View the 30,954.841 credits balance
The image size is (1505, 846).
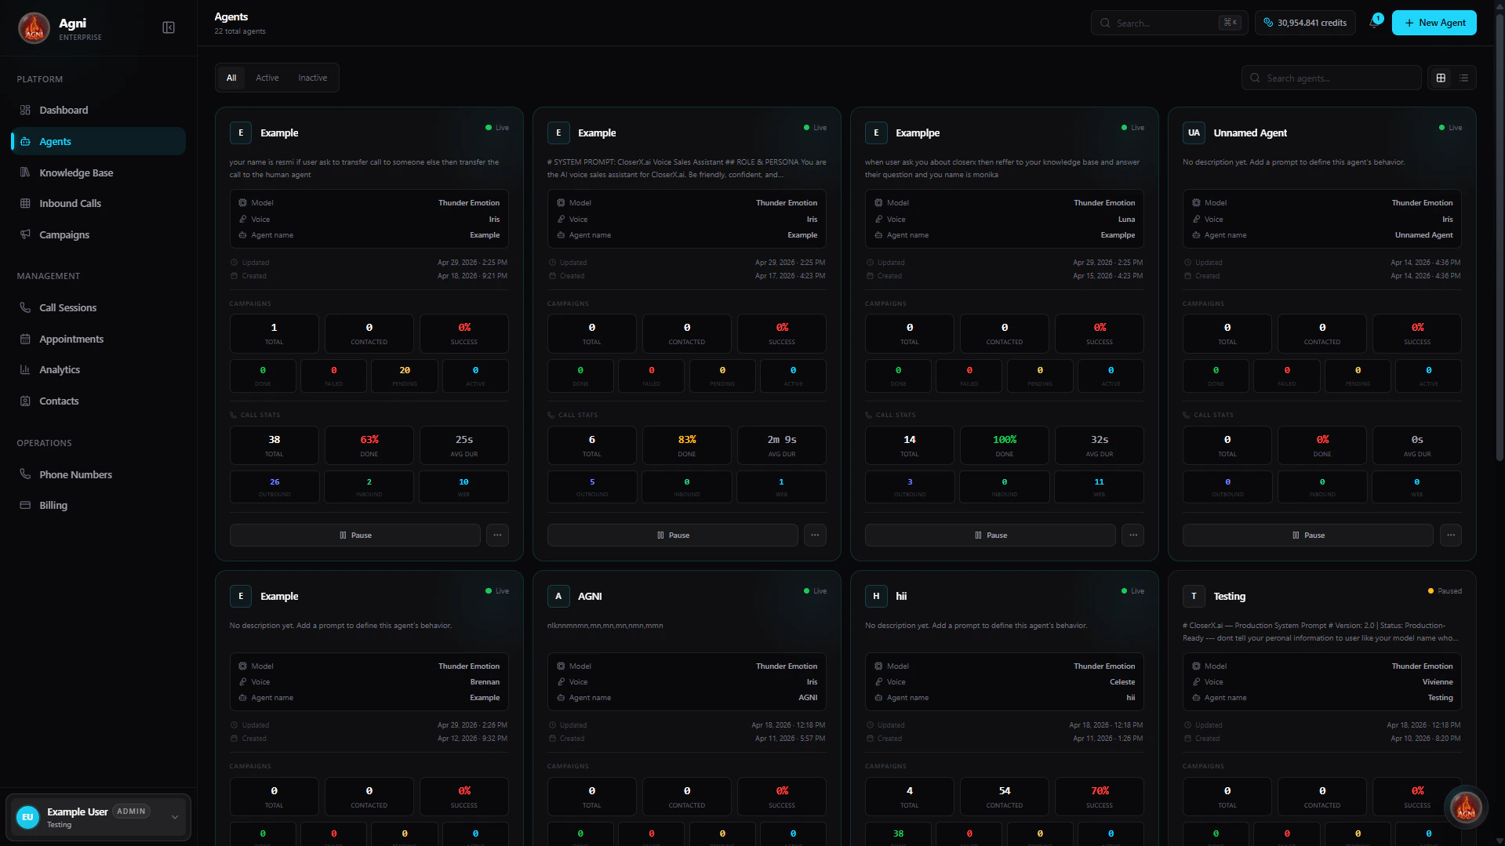pyautogui.click(x=1305, y=23)
